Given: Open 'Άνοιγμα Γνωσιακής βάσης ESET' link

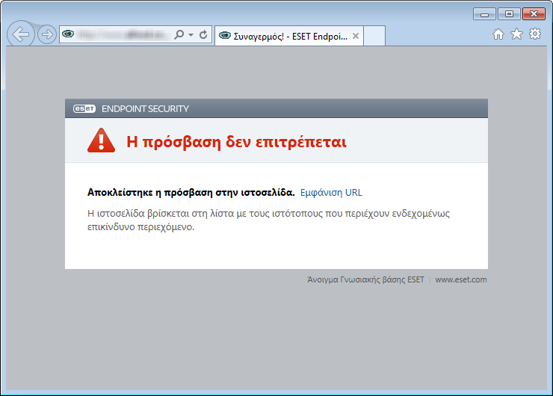Looking at the screenshot, I should (365, 279).
